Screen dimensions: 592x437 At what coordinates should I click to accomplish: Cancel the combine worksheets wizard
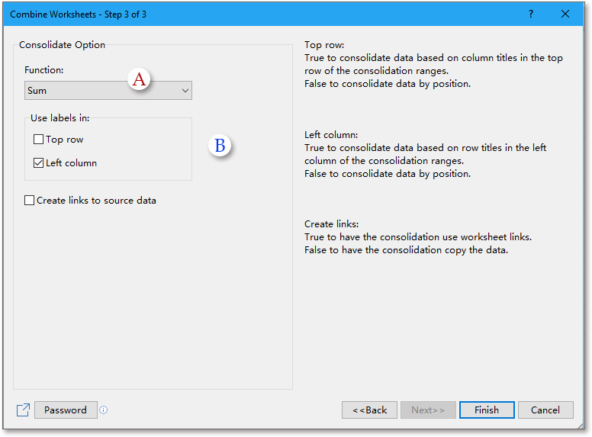(x=545, y=410)
